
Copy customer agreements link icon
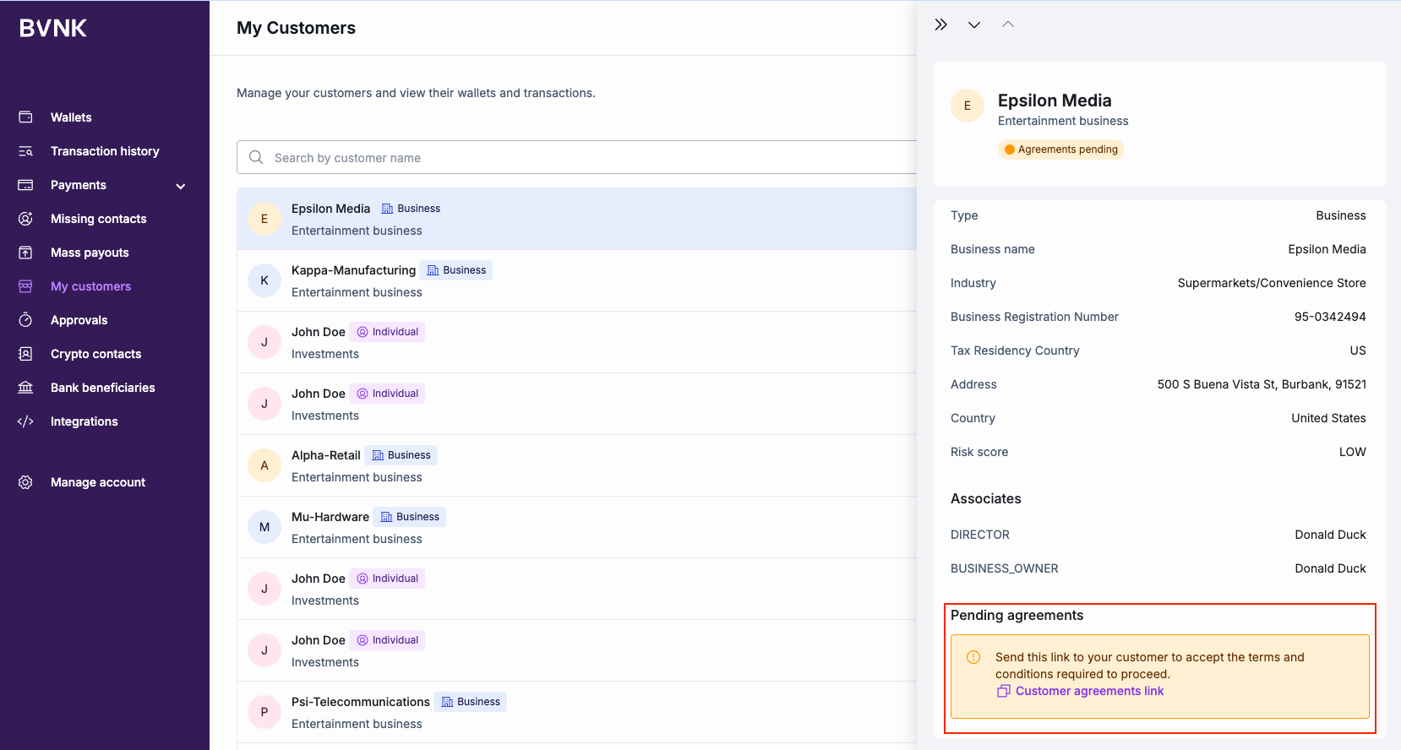point(1004,691)
